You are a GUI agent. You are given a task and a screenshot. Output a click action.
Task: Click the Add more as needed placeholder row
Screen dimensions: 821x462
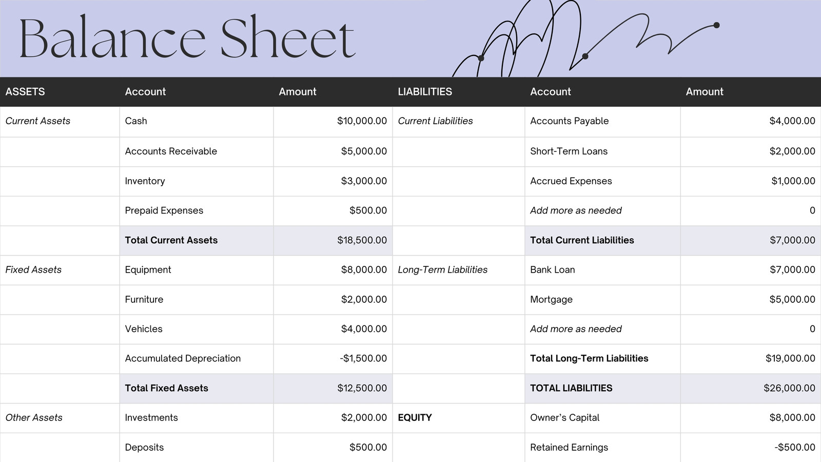coord(575,210)
